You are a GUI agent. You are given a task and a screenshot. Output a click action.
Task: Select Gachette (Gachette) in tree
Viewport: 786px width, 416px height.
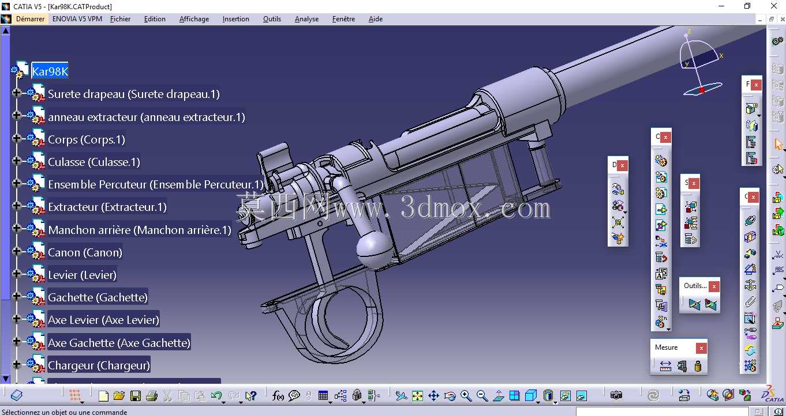pos(98,297)
